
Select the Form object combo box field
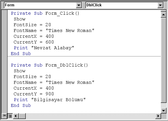pos(43,5)
